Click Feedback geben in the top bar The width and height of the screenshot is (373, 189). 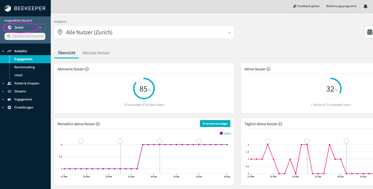[x=306, y=6]
